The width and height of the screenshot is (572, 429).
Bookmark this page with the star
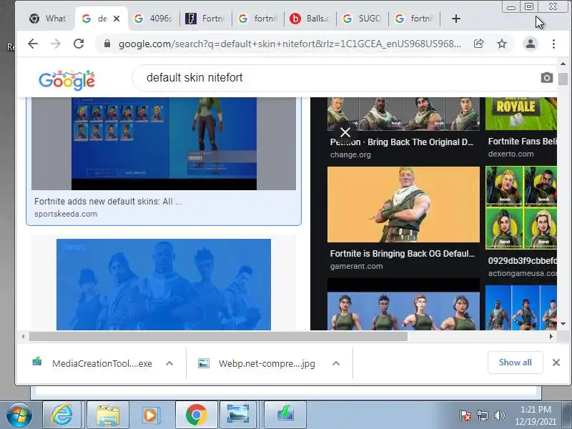click(x=502, y=44)
